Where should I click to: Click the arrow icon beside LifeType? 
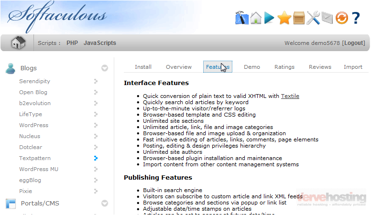tap(96, 114)
